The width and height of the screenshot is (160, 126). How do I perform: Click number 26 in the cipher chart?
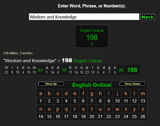pyautogui.click(x=143, y=116)
